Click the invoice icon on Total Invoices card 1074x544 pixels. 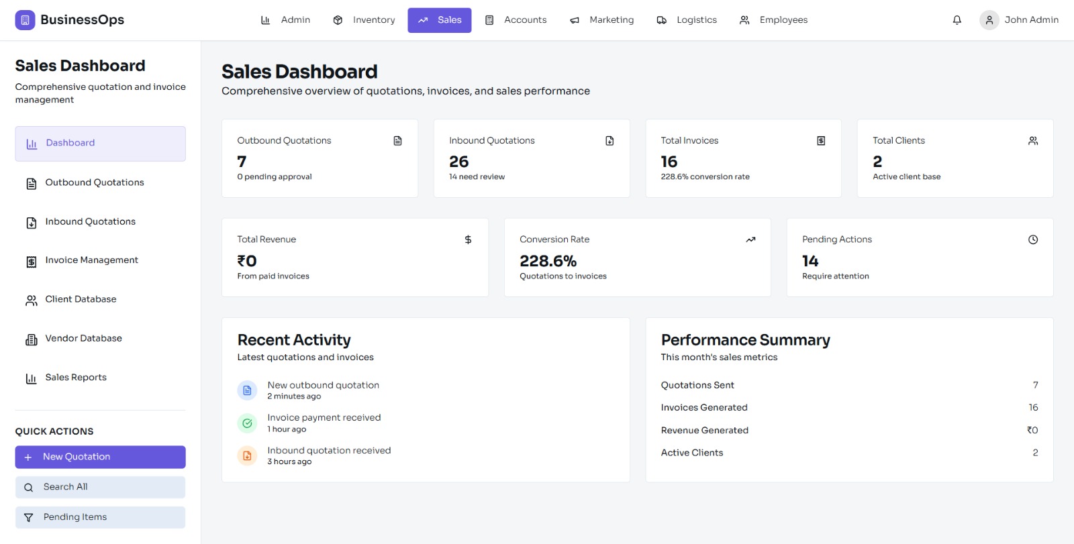820,141
